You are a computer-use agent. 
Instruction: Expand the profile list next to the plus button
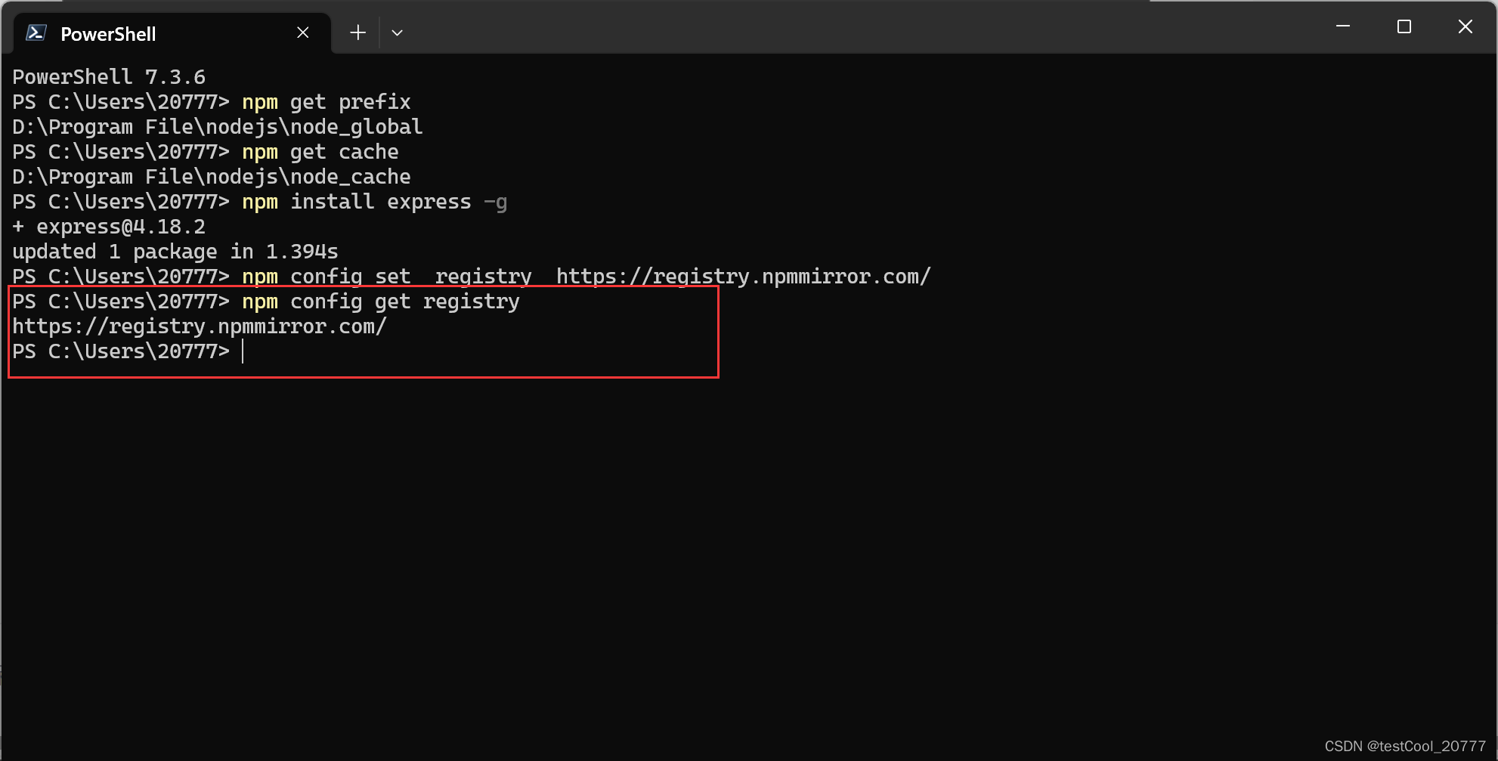[397, 32]
